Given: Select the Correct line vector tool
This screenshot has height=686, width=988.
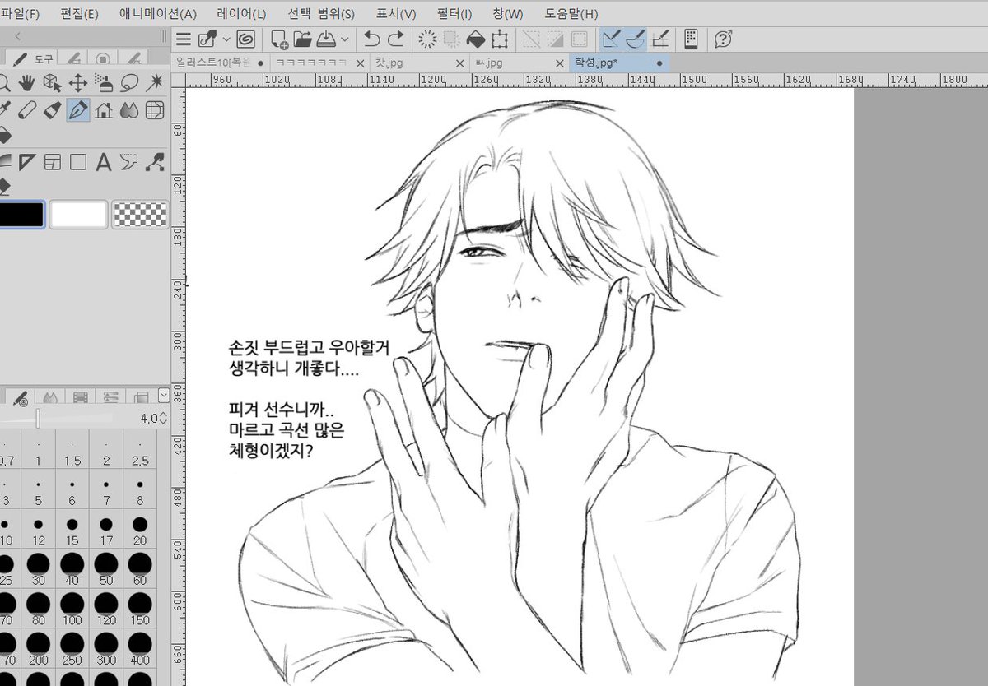Looking at the screenshot, I should click(155, 161).
